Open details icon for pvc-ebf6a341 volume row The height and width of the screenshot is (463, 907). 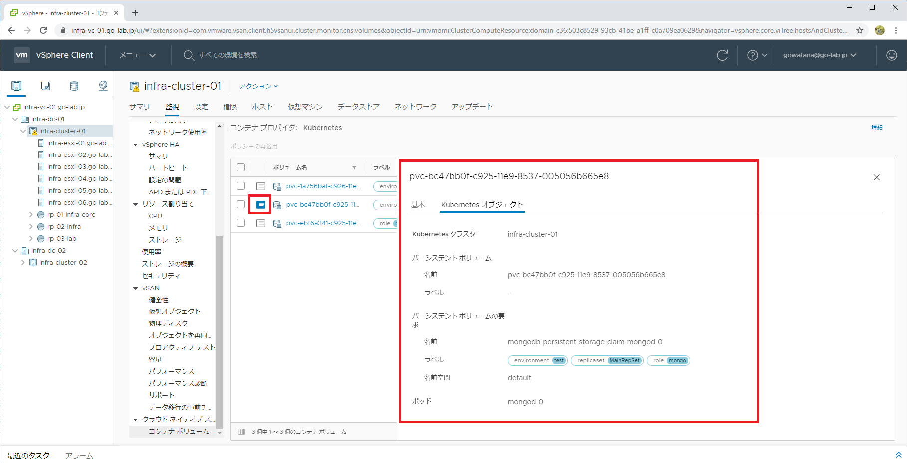(261, 223)
